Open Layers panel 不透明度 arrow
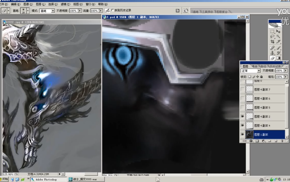This screenshot has width=290, height=182. (286, 71)
